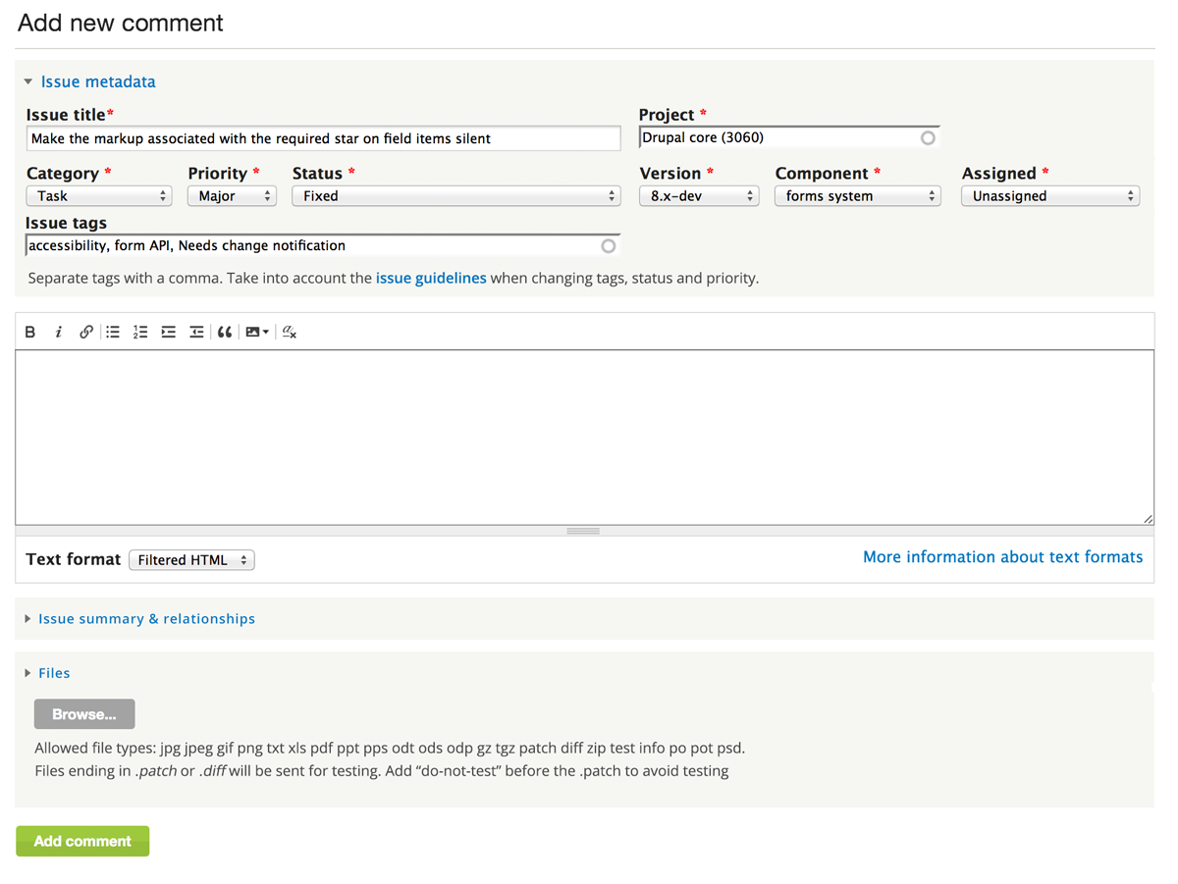Open the issue guidelines link
1178x884 pixels.
pyautogui.click(x=431, y=279)
